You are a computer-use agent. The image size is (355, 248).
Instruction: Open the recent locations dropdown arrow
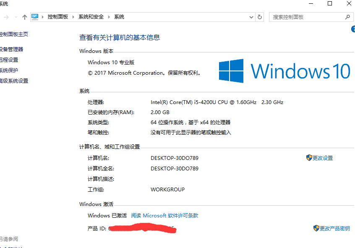click(x=16, y=17)
